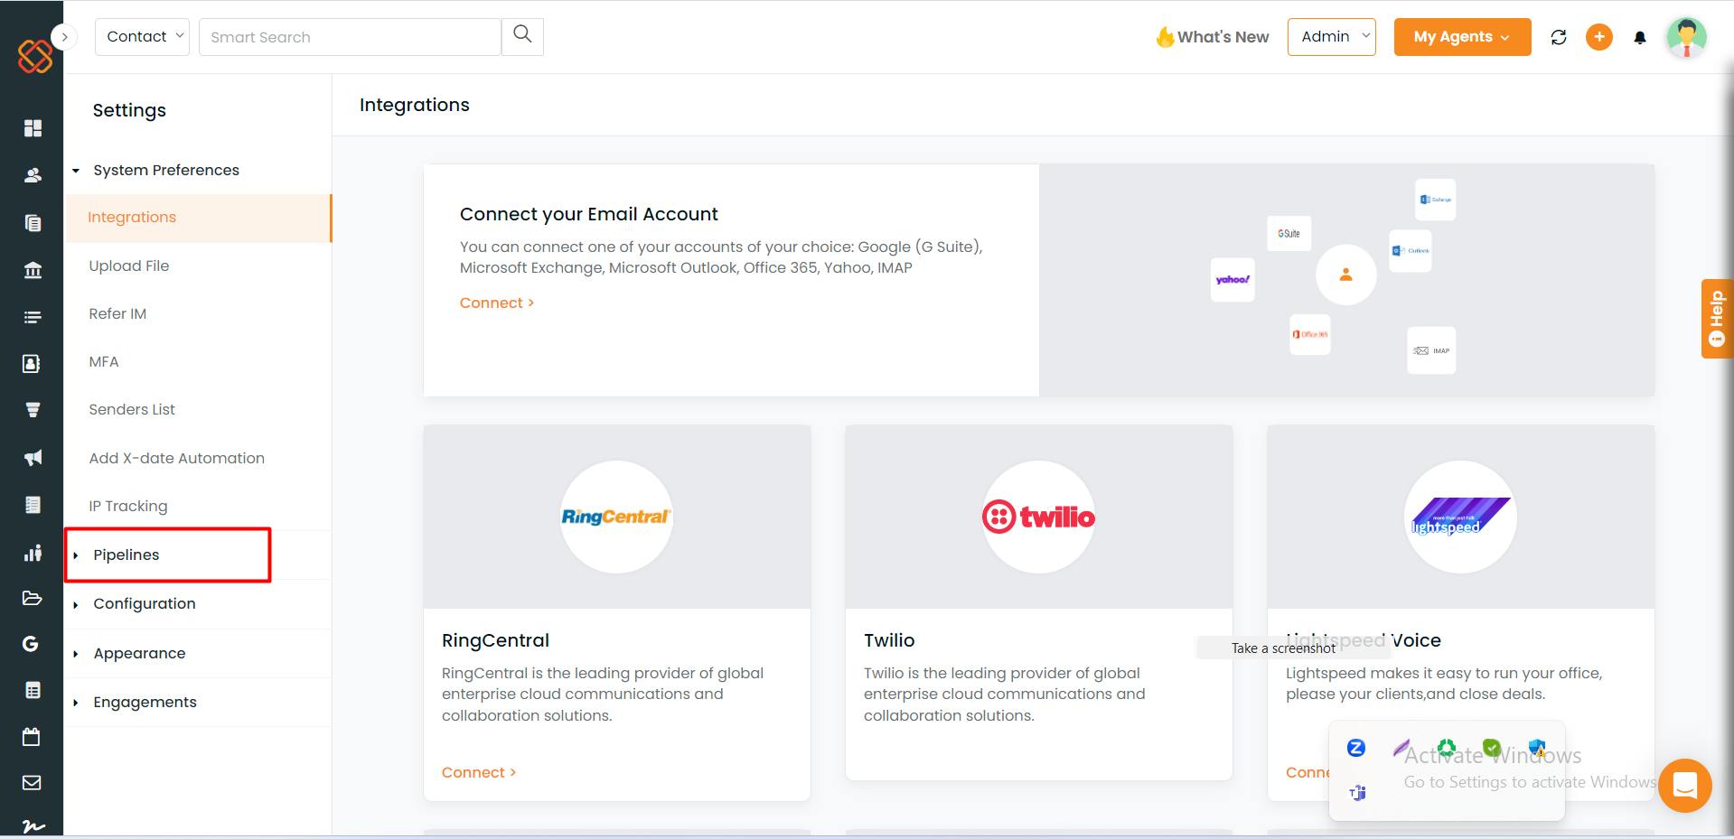Image resolution: width=1734 pixels, height=839 pixels.
Task: Click the Lightspeed logo thumbnail
Action: pos(1460,517)
